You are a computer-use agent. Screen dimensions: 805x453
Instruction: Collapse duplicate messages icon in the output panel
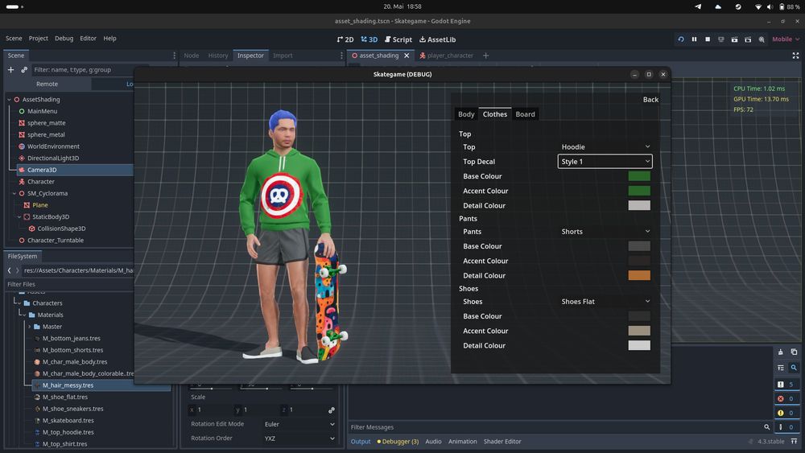point(780,368)
